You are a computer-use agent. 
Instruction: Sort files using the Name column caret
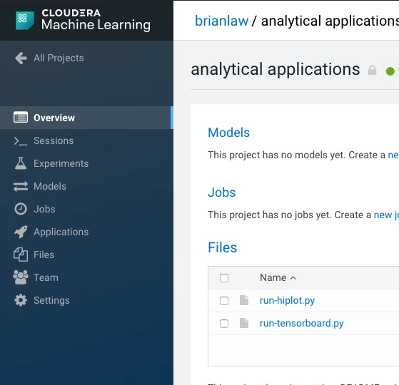tap(293, 278)
